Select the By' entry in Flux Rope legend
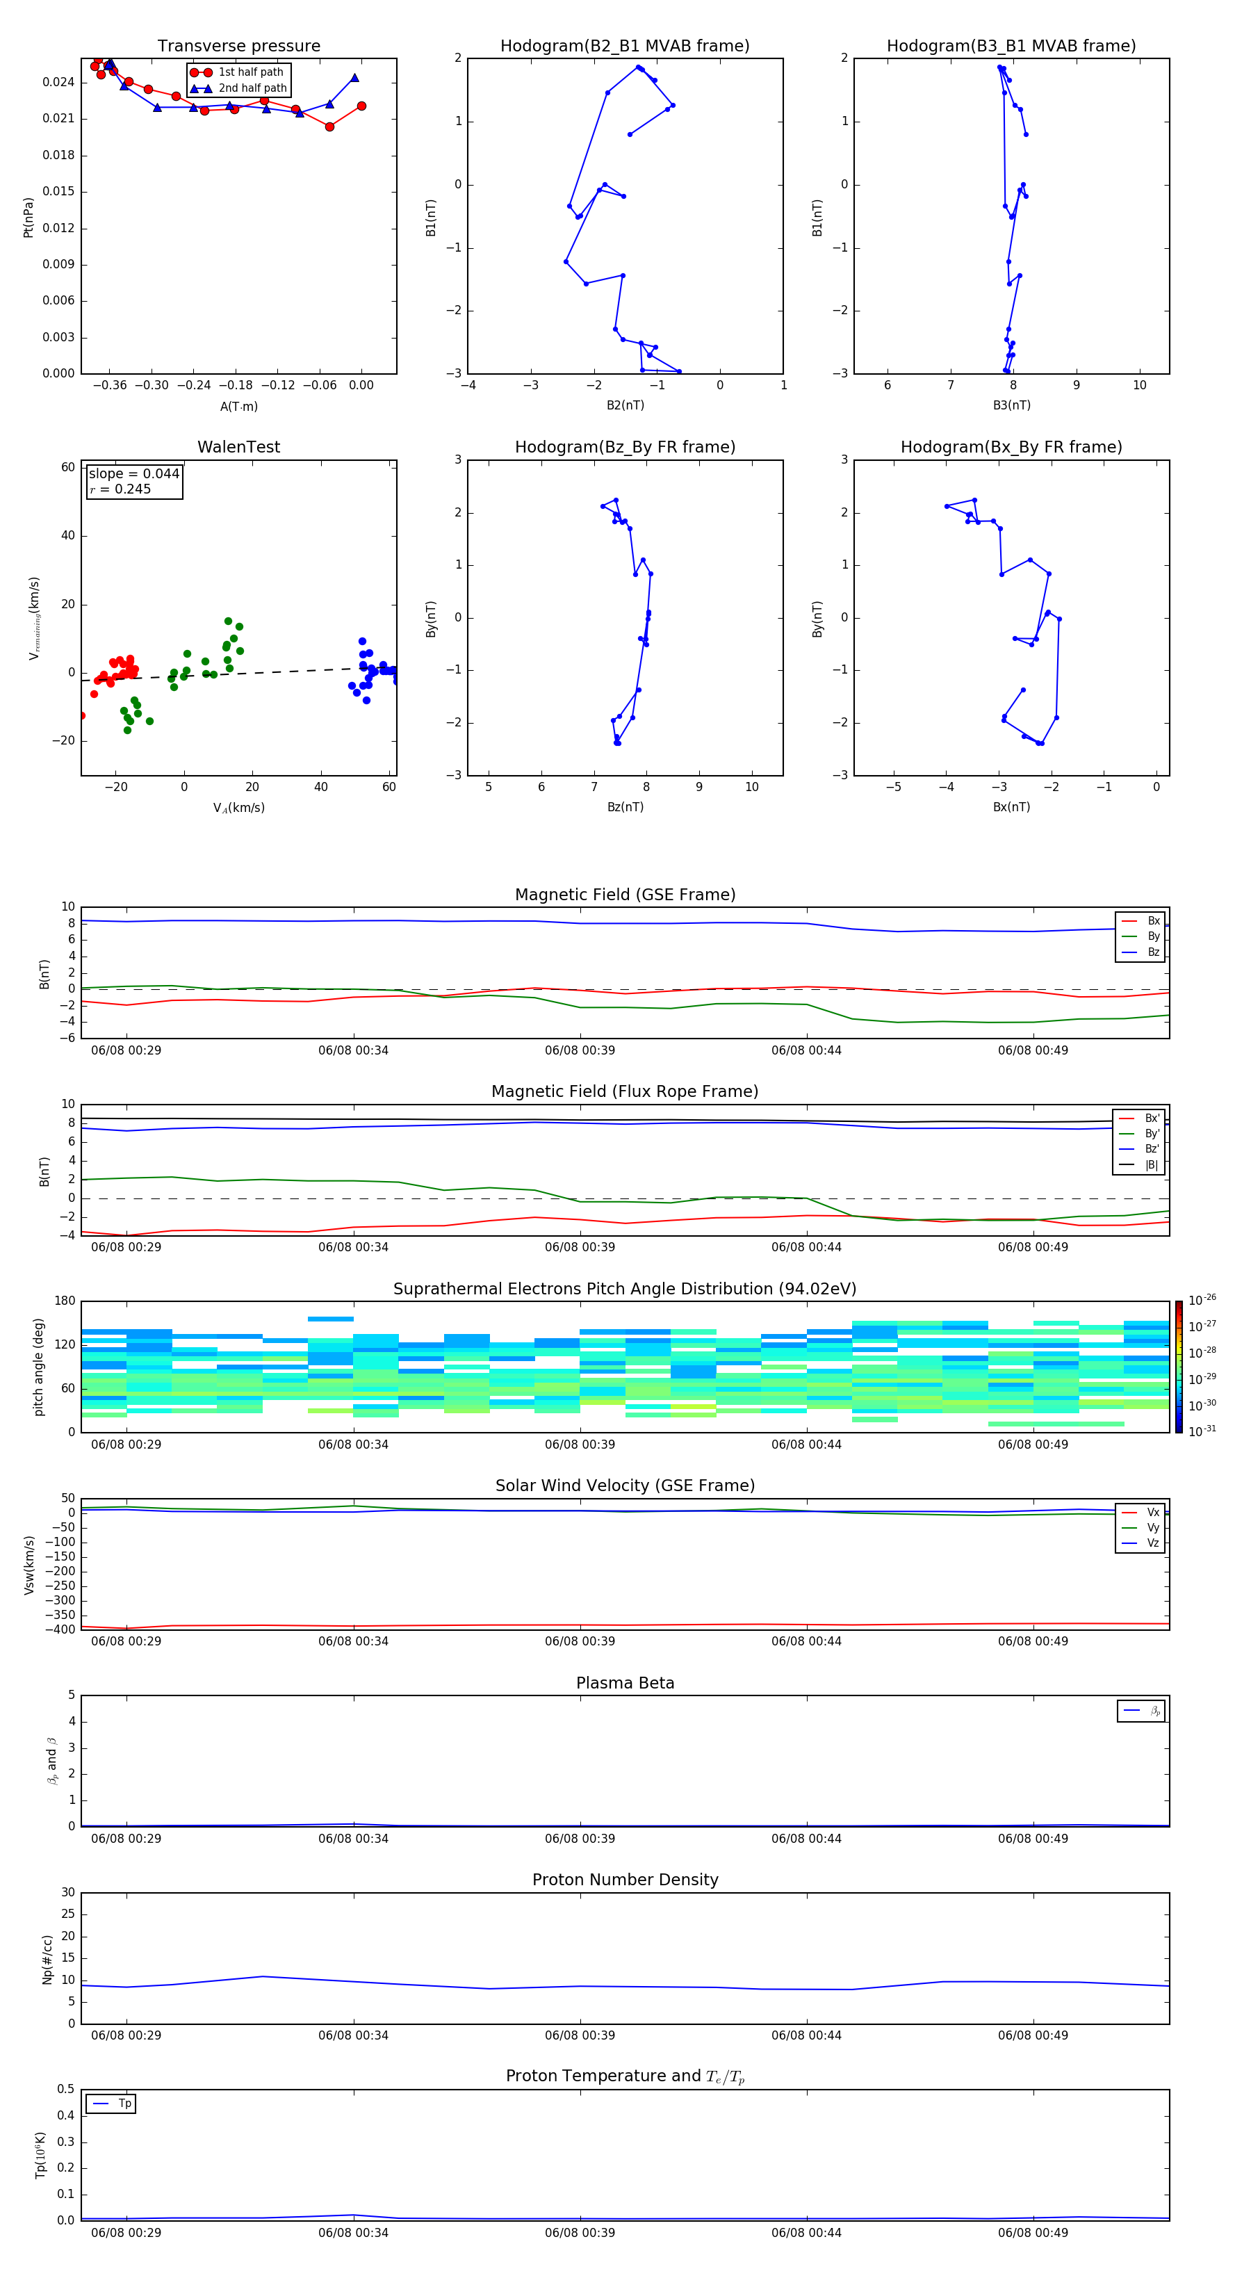Image resolution: width=1251 pixels, height=2294 pixels. (1140, 1134)
